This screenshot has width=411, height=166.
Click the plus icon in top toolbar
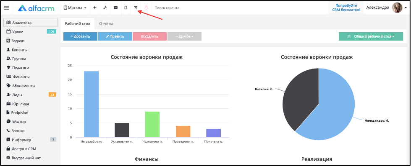point(94,8)
